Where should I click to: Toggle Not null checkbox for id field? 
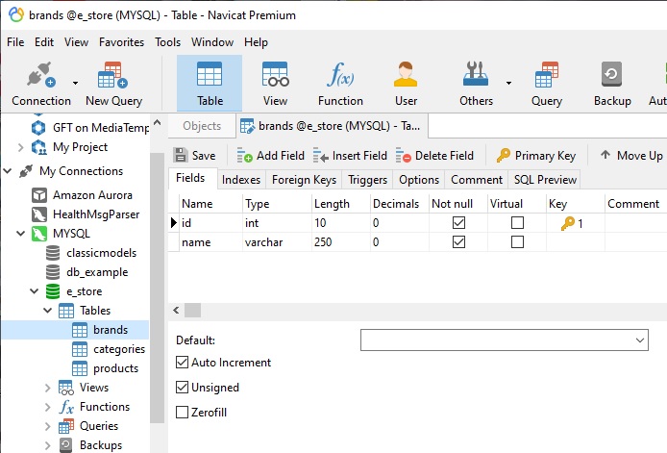pos(458,223)
